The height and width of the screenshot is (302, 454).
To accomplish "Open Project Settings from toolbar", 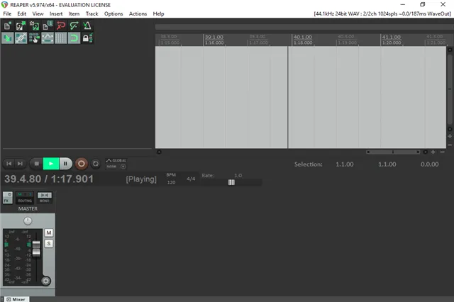I will [47, 26].
